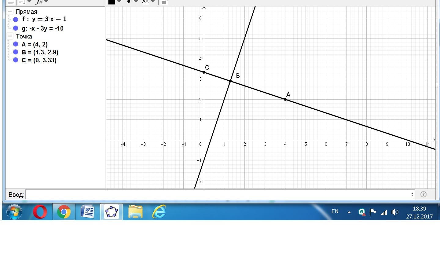The height and width of the screenshot is (275, 440).
Task: Click the lock object icon in style bar
Action: click(x=164, y=2)
